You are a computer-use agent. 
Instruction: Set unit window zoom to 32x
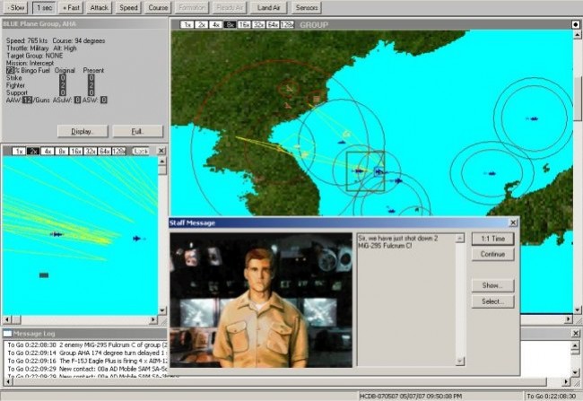click(x=90, y=151)
